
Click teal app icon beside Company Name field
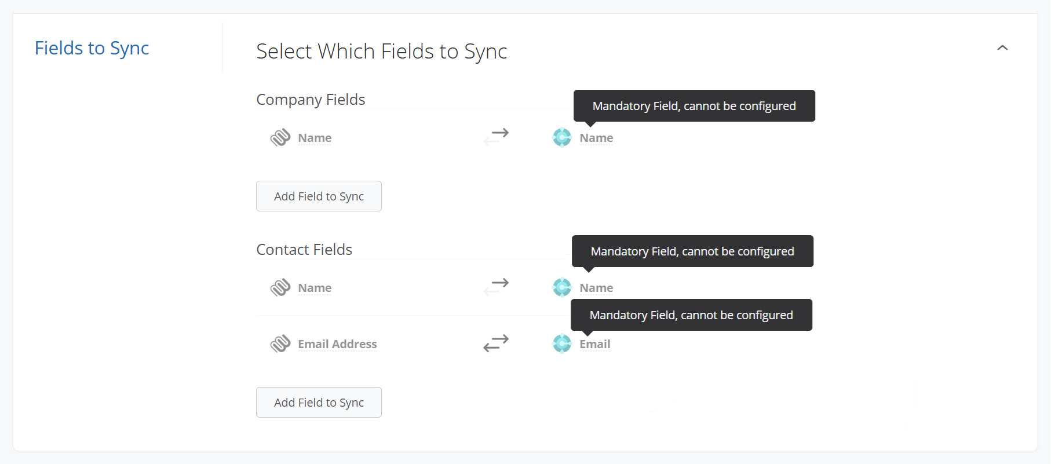tap(562, 137)
